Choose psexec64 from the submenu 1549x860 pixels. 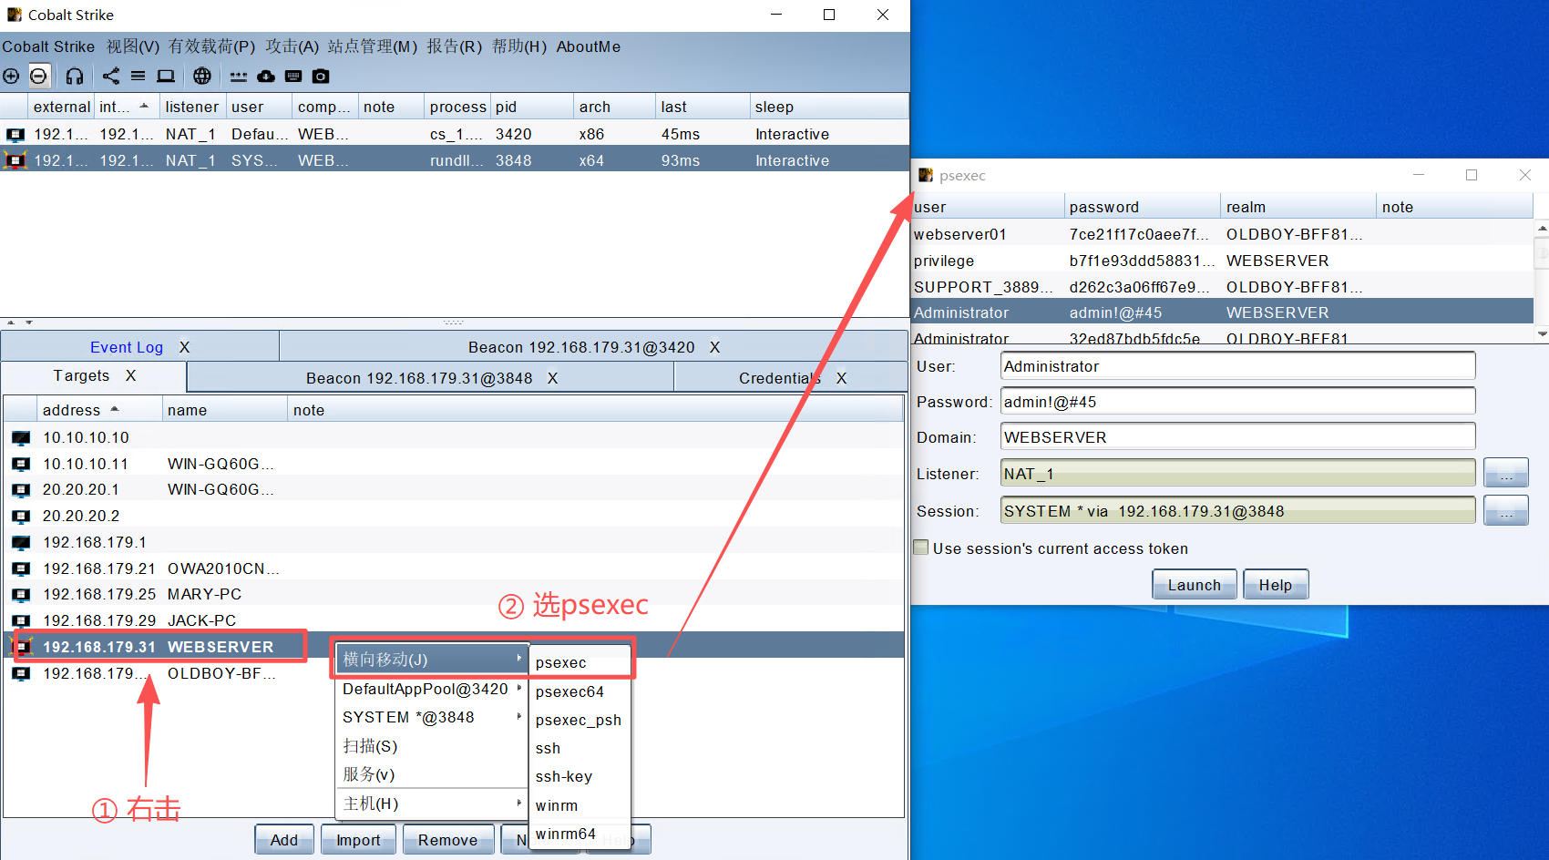click(580, 691)
